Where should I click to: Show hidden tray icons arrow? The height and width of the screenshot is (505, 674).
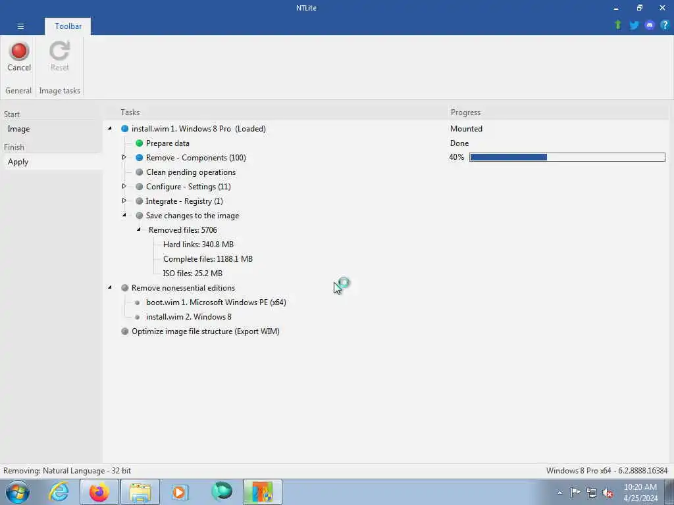(559, 493)
